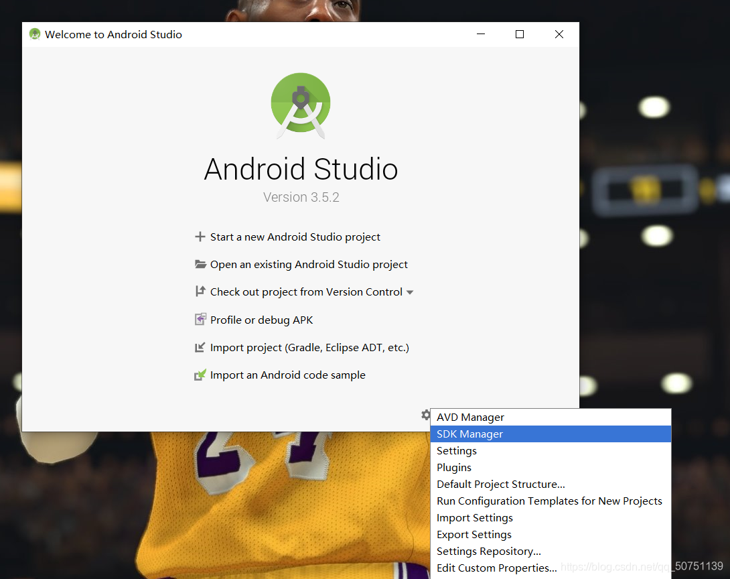Select SDK Manager menu item
Image resolution: width=730 pixels, height=579 pixels.
click(x=551, y=434)
